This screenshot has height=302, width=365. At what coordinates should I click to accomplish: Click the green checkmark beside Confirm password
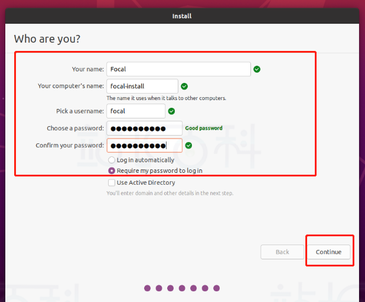pos(188,146)
